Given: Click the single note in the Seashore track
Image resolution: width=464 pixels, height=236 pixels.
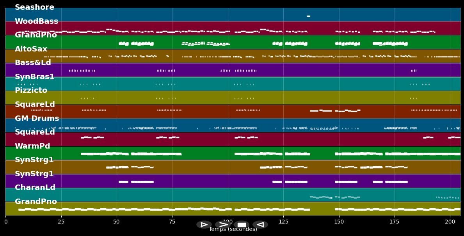Looking at the screenshot, I should click(x=308, y=16).
